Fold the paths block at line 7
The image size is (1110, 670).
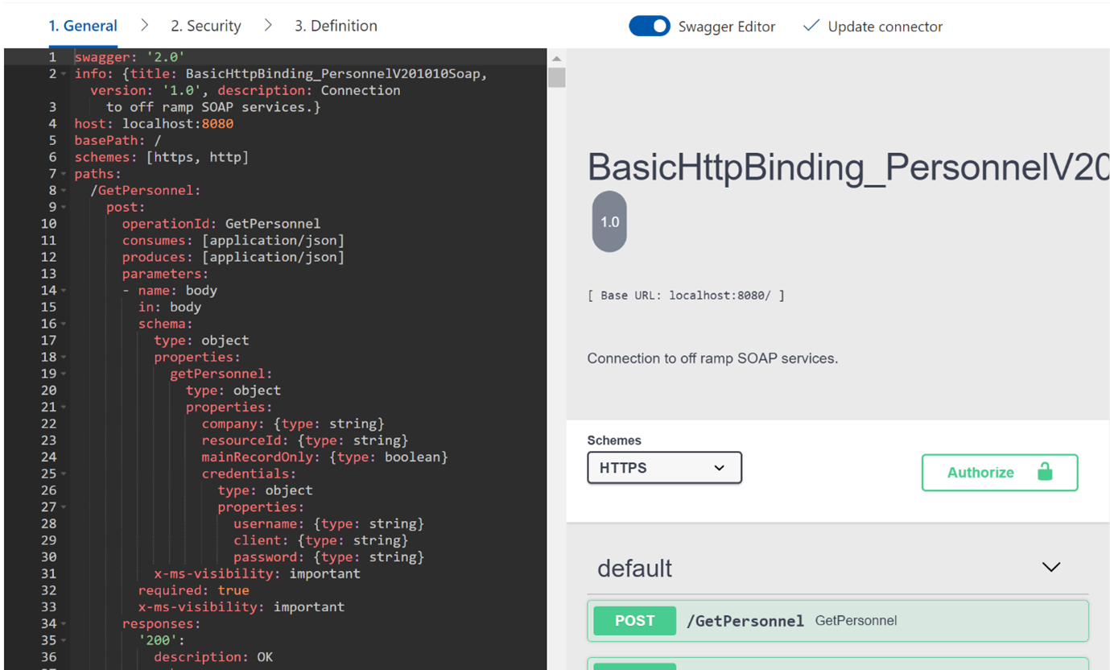coord(64,174)
